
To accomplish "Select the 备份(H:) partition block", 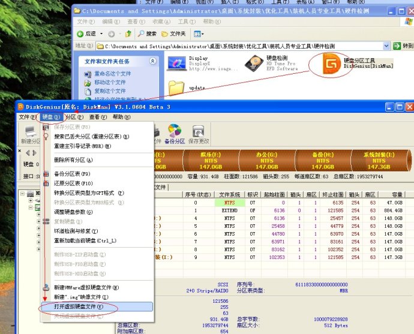I will click(323, 161).
